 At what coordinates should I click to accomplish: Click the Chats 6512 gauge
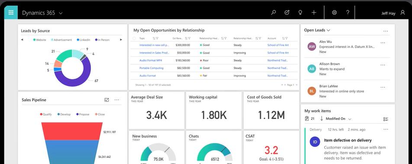[x=215, y=152]
